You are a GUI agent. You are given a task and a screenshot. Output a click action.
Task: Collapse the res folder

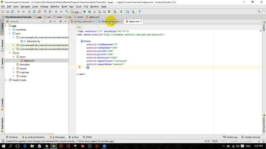[x=10, y=53]
